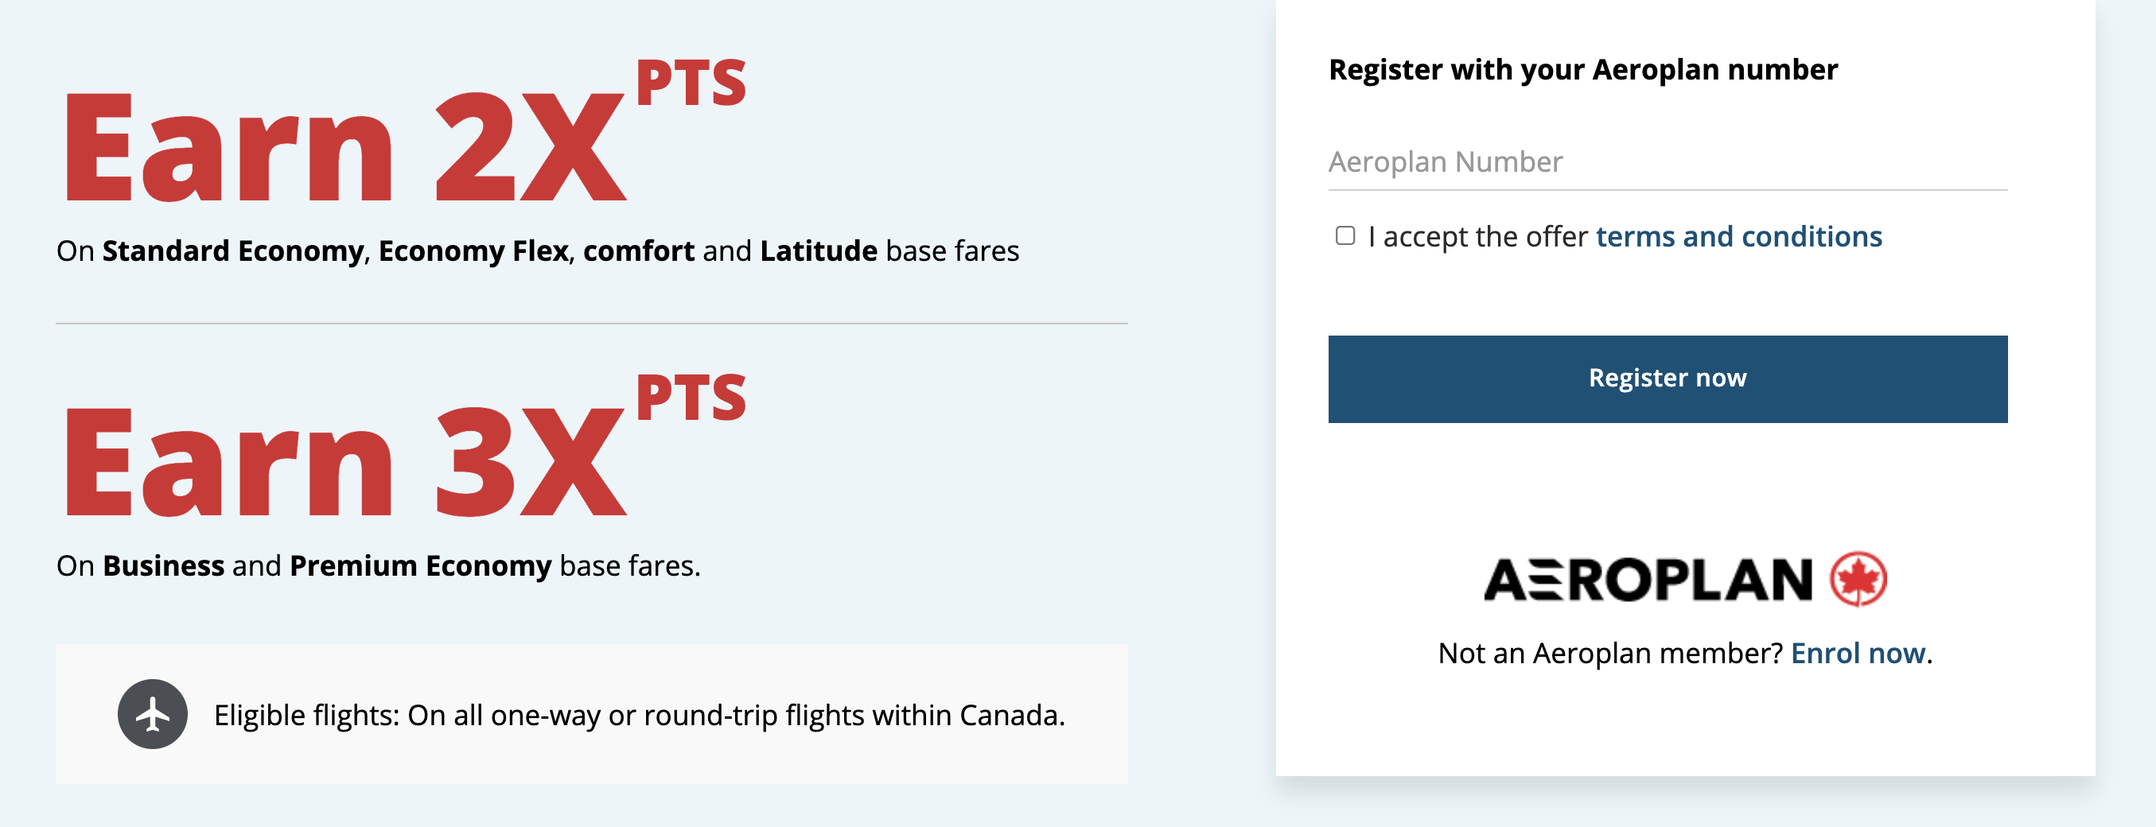Image resolution: width=2156 pixels, height=827 pixels.
Task: Click the Not an Aeroplan member text
Action: pyautogui.click(x=1610, y=653)
